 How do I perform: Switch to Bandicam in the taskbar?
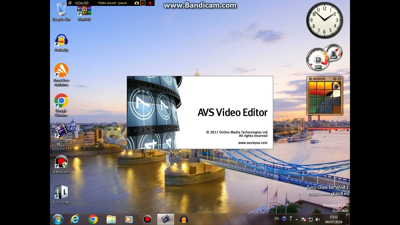coord(147,219)
